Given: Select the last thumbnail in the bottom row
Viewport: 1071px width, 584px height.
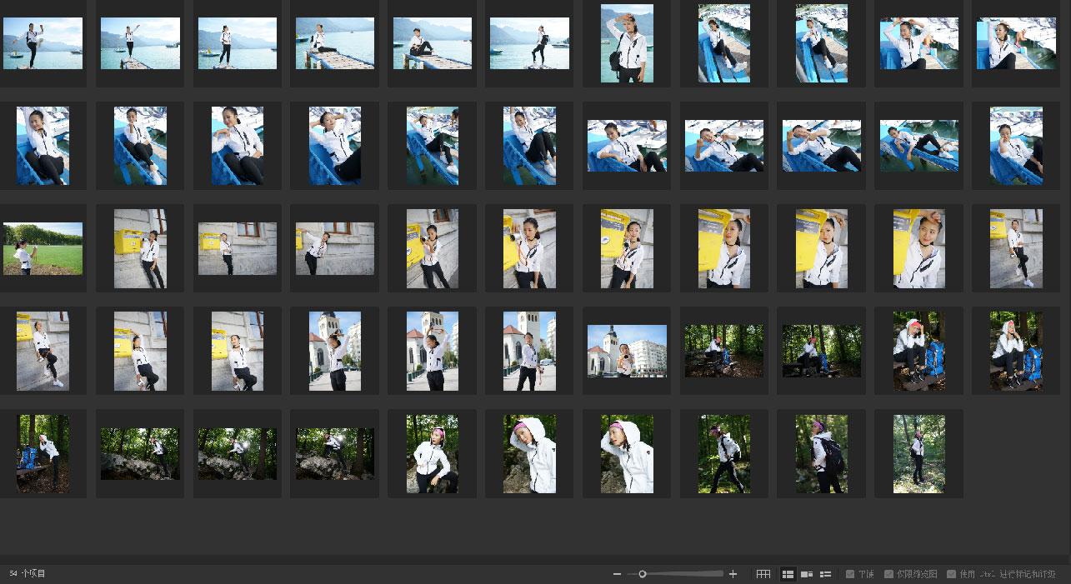Looking at the screenshot, I should [918, 453].
